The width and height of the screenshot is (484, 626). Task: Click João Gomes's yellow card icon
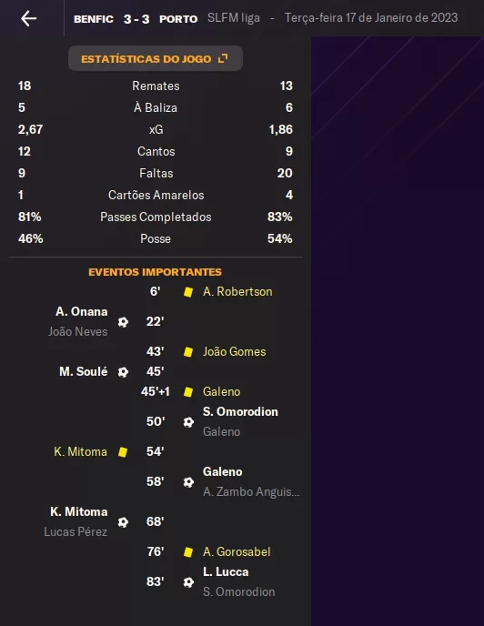click(188, 352)
